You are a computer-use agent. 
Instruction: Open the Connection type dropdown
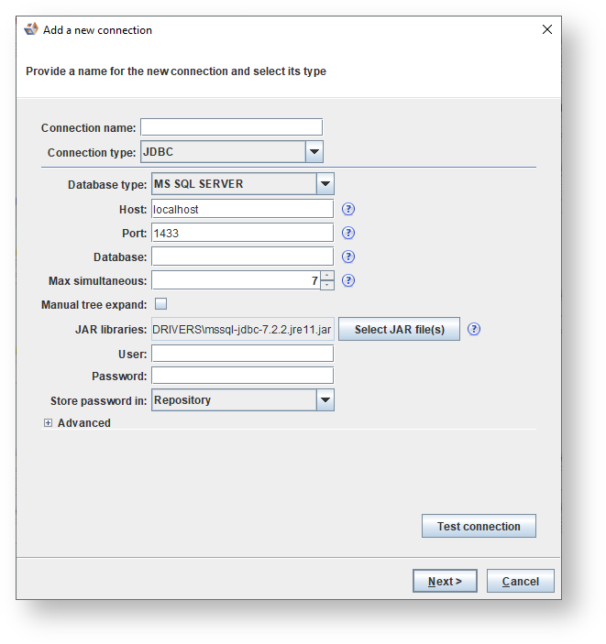[x=314, y=152]
